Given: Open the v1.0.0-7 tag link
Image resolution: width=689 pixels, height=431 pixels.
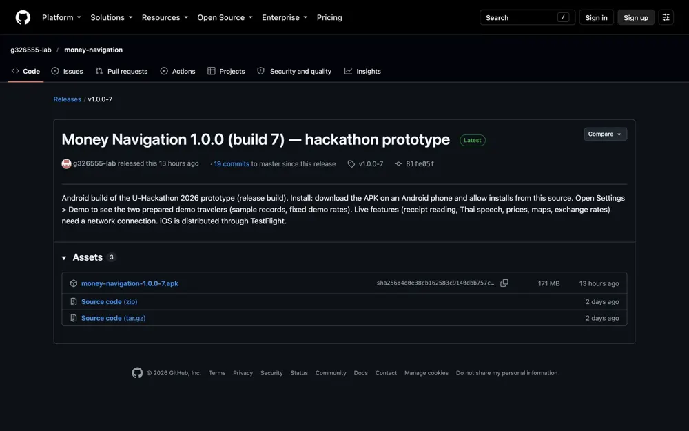Looking at the screenshot, I should click(x=371, y=163).
